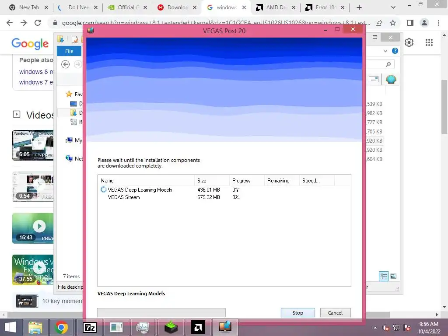This screenshot has width=448, height=336.
Task: Open Explorer help question icon
Action: pyautogui.click(x=395, y=51)
